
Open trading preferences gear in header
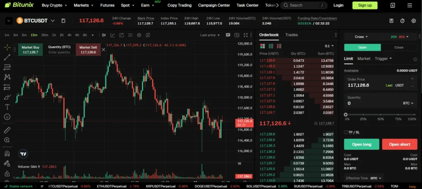click(414, 21)
